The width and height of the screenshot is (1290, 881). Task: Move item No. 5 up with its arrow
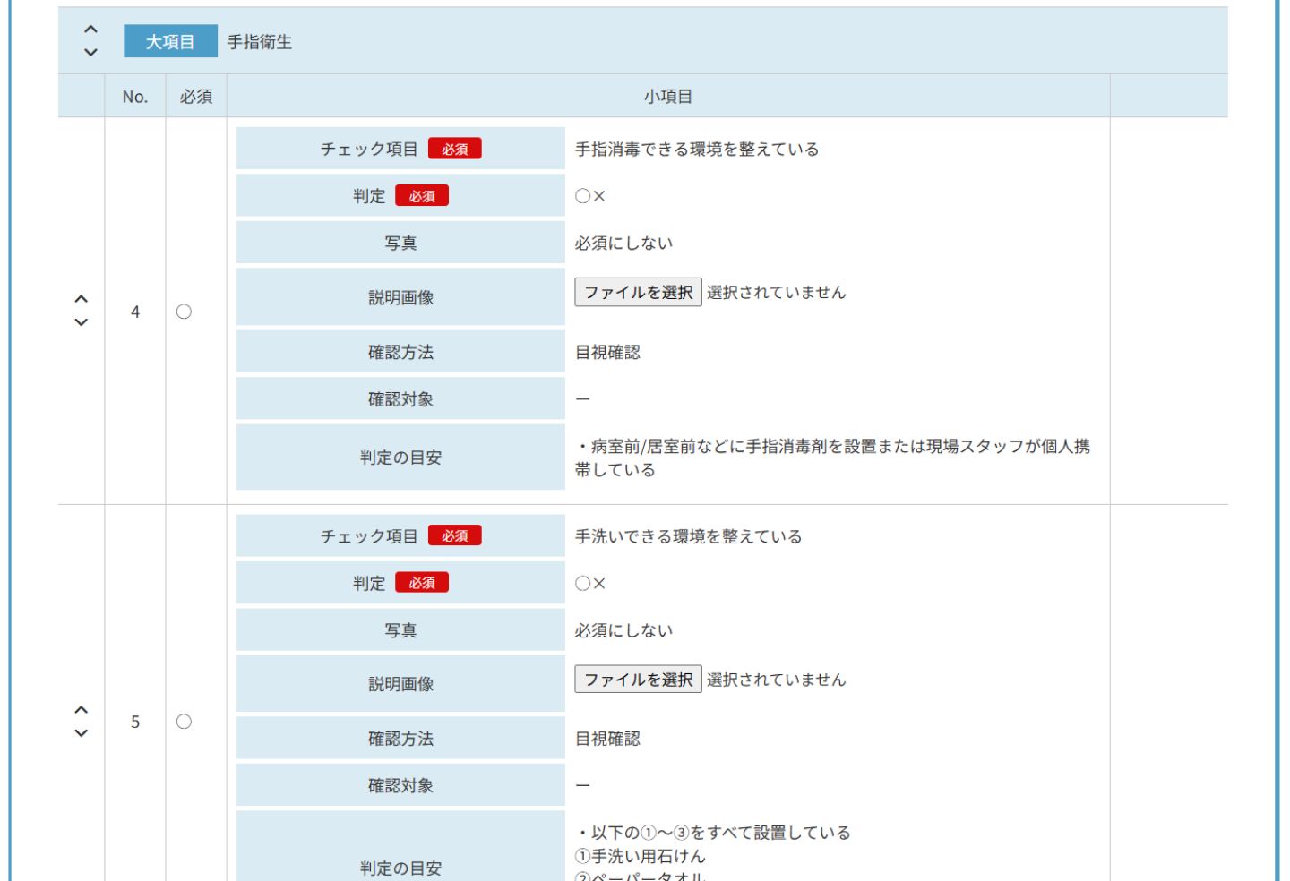tap(82, 710)
